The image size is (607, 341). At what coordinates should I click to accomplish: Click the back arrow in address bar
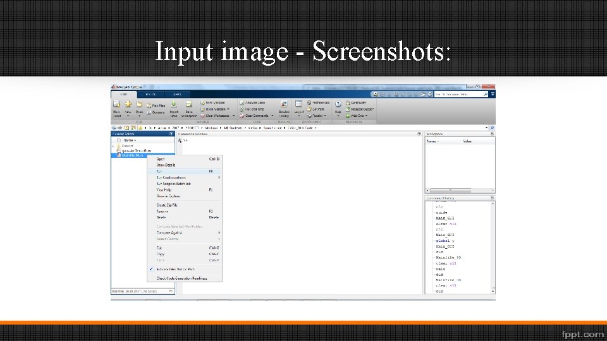114,128
